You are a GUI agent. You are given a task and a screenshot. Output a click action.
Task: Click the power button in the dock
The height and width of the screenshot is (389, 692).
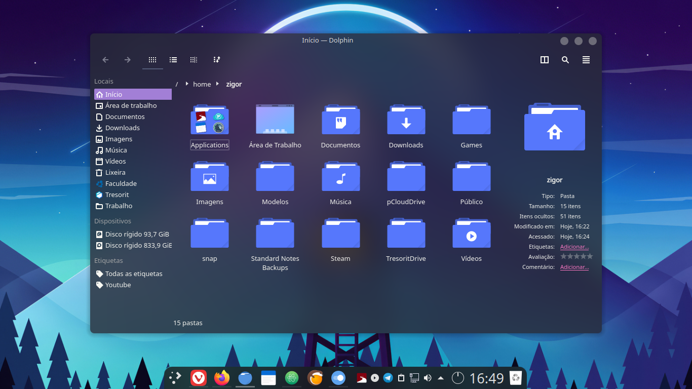click(x=458, y=378)
